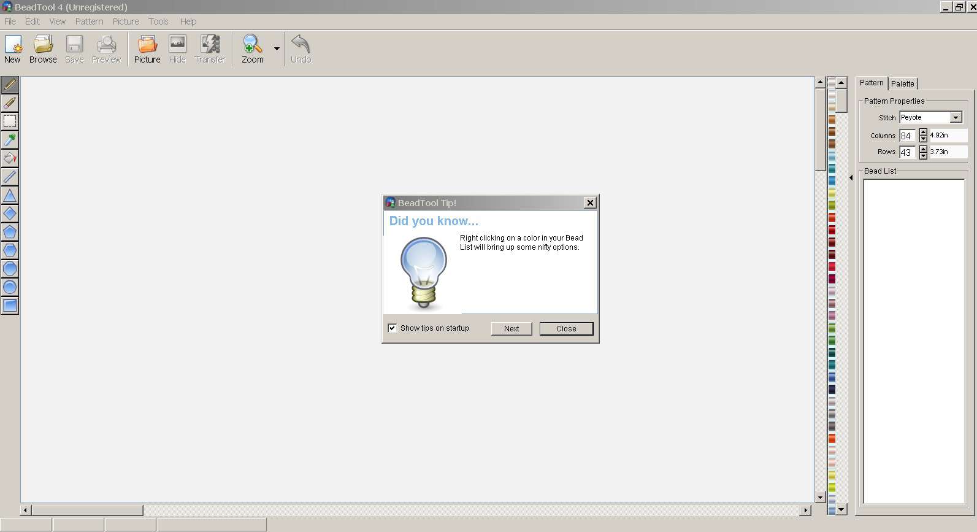This screenshot has width=977, height=532.
Task: Click the Rows value field
Action: tap(907, 152)
